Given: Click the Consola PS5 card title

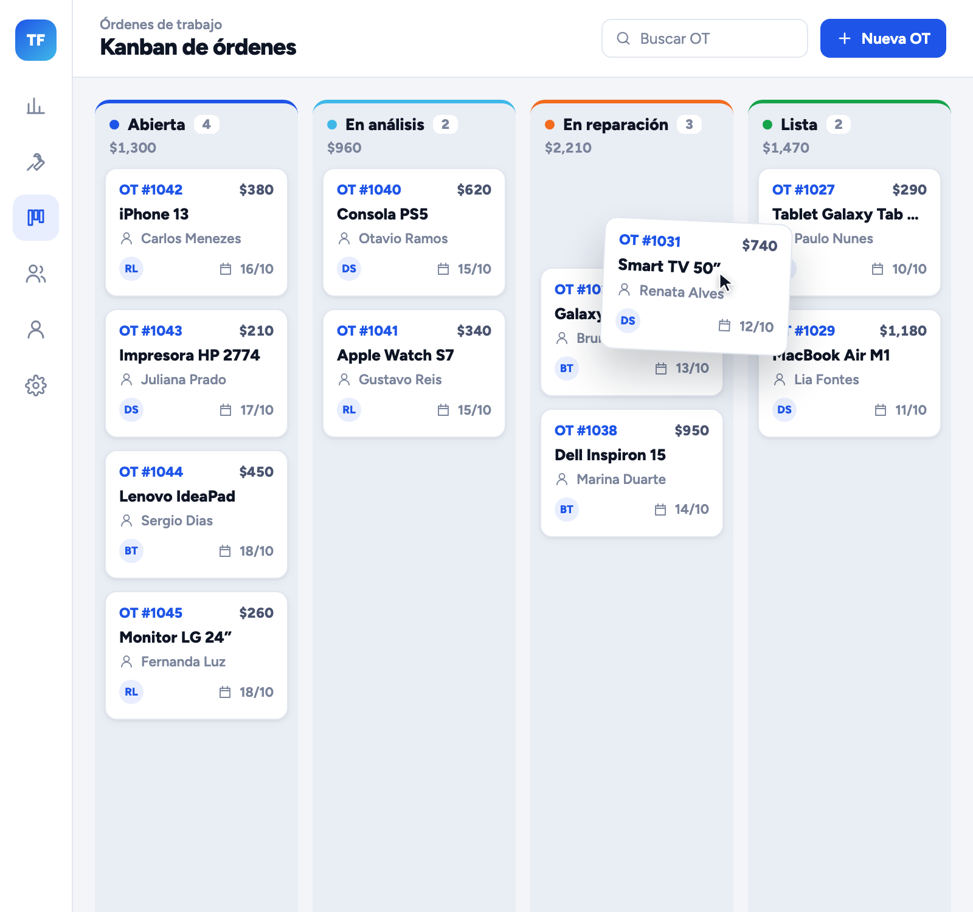Looking at the screenshot, I should click(x=383, y=214).
